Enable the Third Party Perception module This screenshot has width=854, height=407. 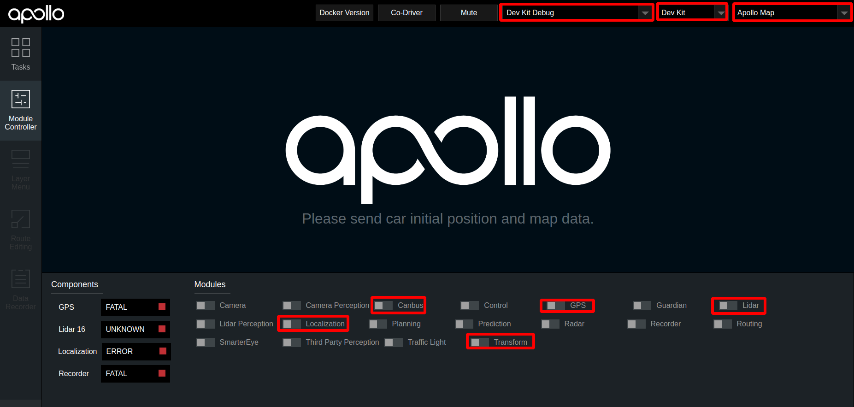tap(292, 342)
